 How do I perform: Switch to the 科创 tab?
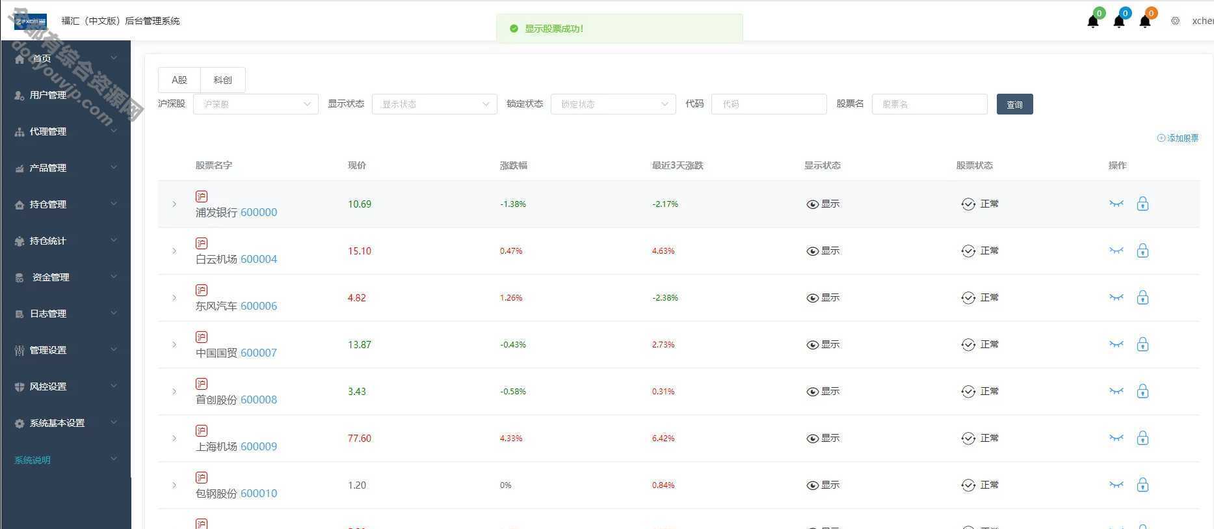(222, 80)
